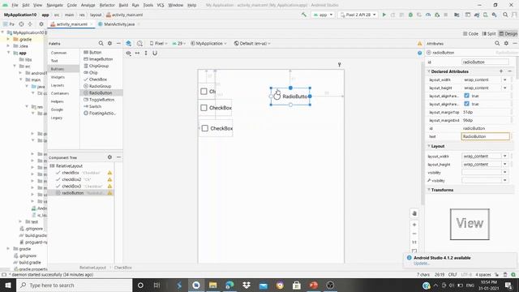
Task: Open Palette panel gear settings
Action: [x=109, y=43]
